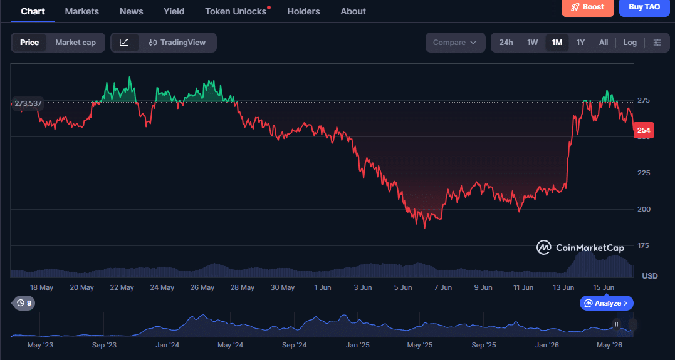The image size is (675, 360).
Task: Select the 1Y time range
Action: click(x=580, y=43)
